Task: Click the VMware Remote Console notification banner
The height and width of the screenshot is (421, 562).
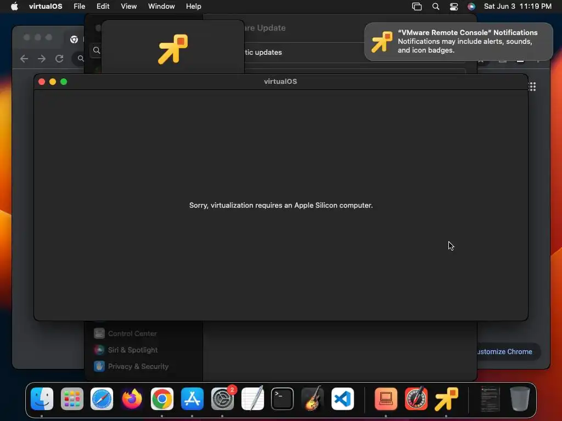Action: [458, 42]
